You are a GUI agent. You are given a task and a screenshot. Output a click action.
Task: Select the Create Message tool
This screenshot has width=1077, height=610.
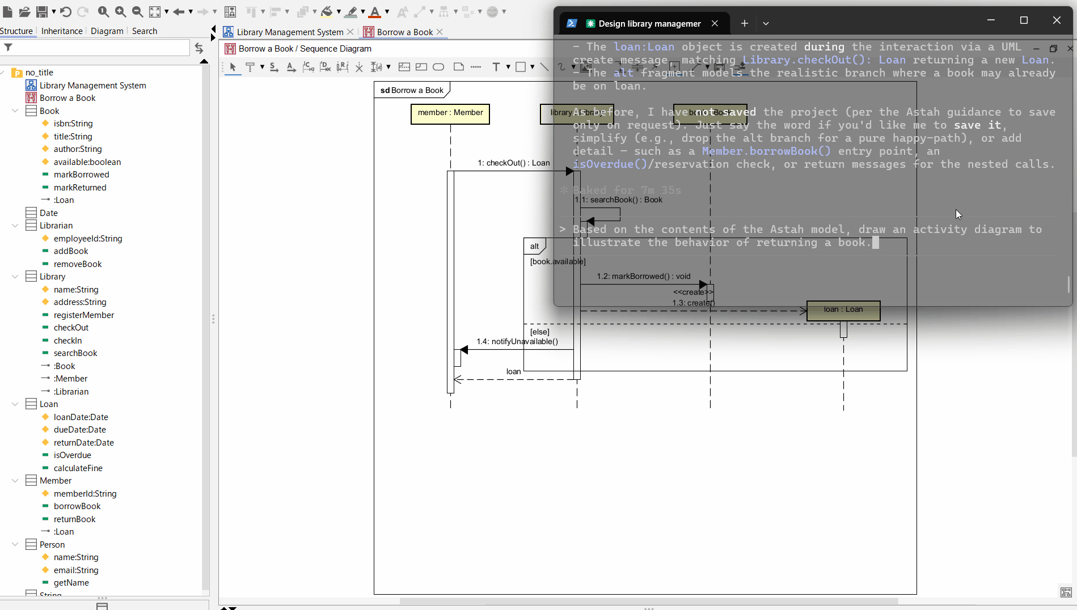click(308, 67)
